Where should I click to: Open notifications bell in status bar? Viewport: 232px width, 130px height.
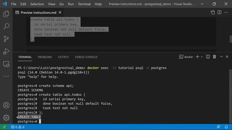(226, 127)
